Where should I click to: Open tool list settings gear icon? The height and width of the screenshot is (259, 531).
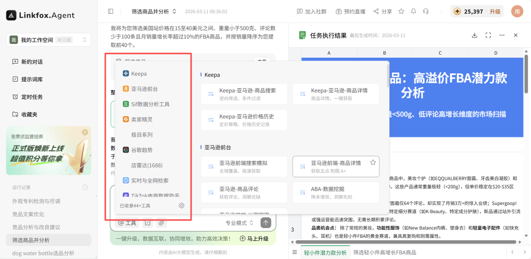181,205
